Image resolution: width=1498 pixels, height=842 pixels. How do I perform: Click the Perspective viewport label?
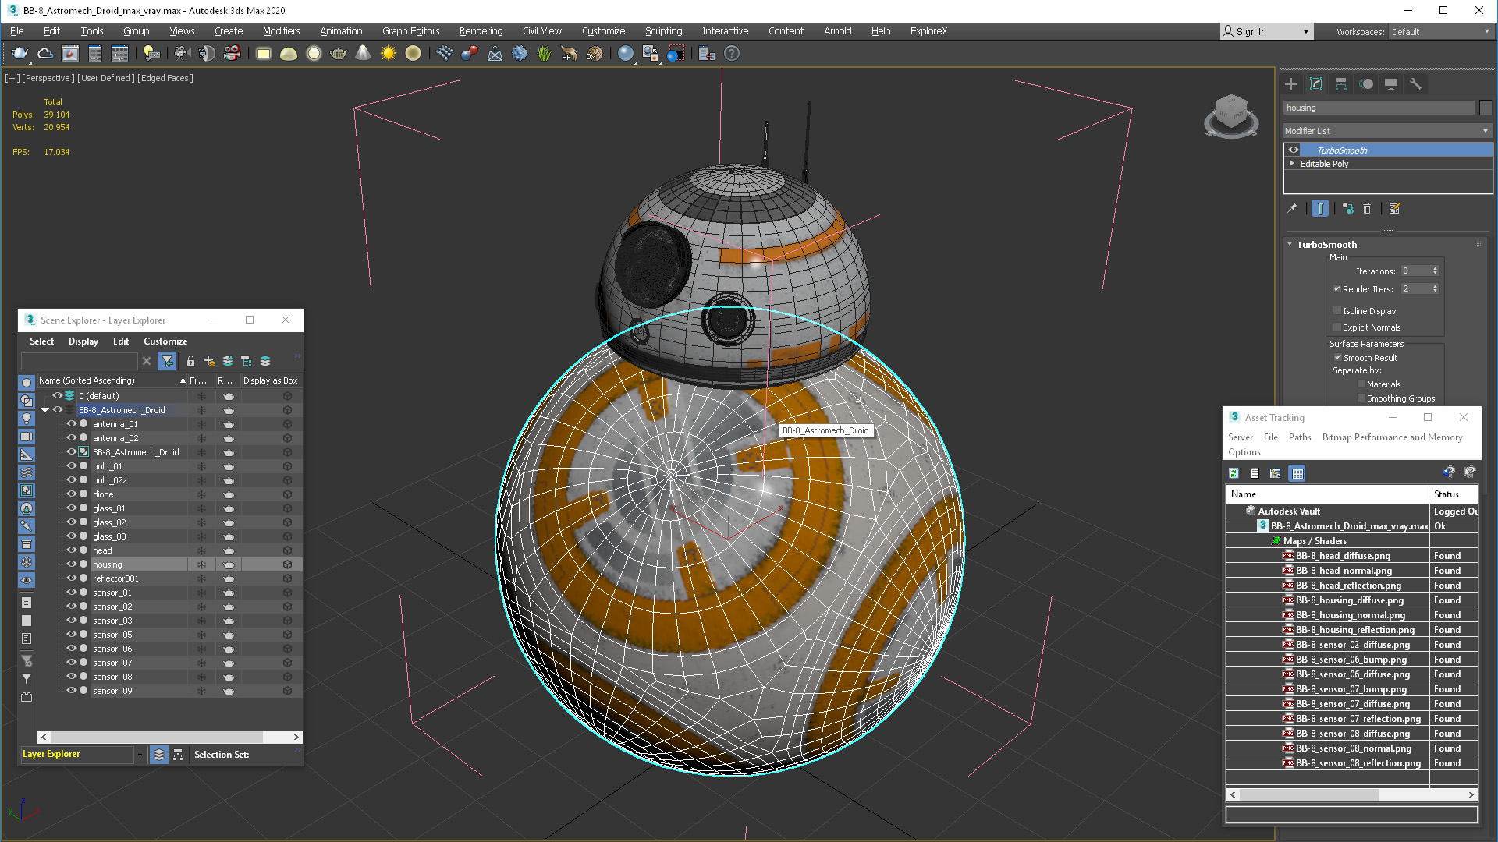(x=48, y=78)
